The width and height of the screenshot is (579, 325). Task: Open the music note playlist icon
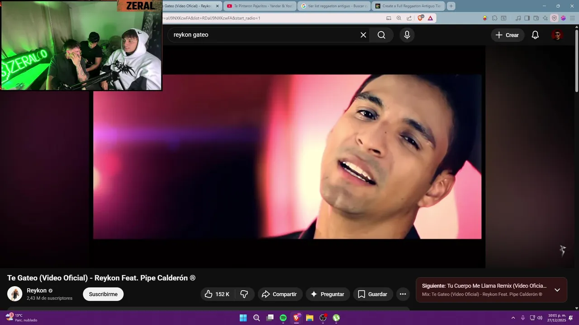(518, 18)
